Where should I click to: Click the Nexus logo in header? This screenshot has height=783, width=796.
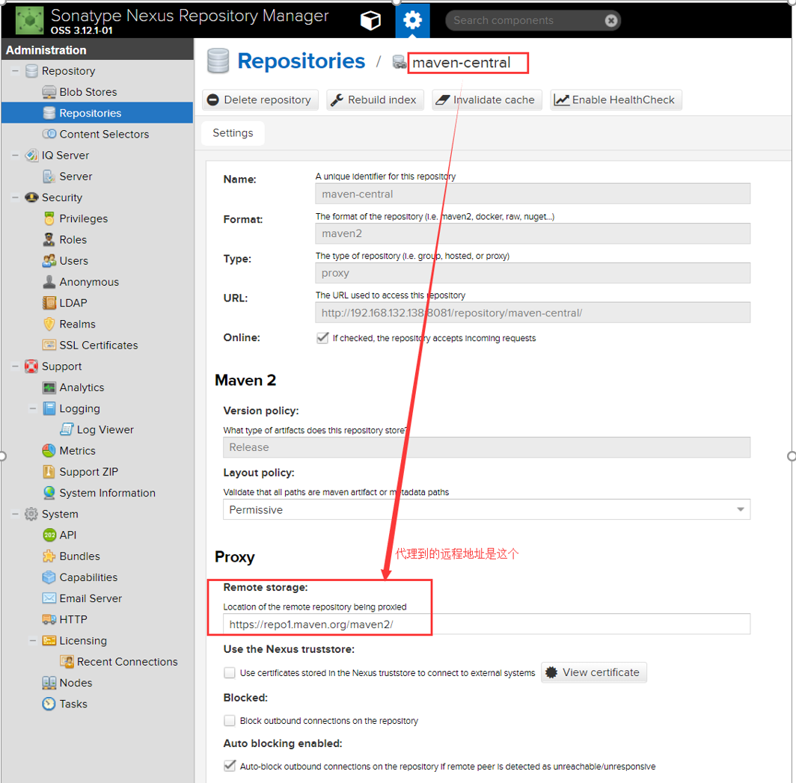click(30, 21)
